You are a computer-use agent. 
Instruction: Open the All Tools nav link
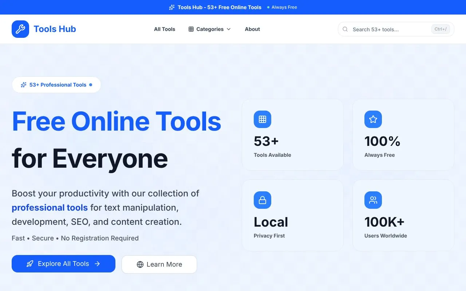tap(165, 29)
